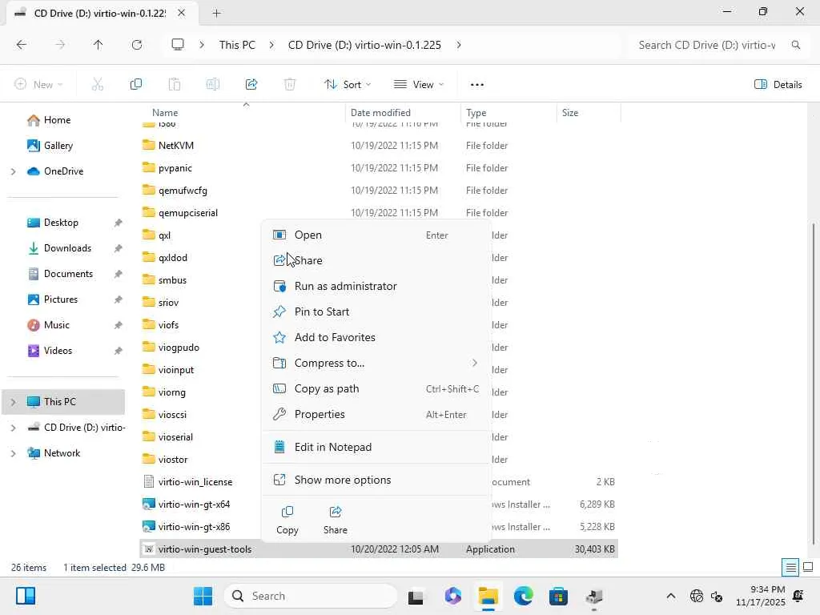Open the View dropdown
This screenshot has height=615, width=820.
click(418, 84)
